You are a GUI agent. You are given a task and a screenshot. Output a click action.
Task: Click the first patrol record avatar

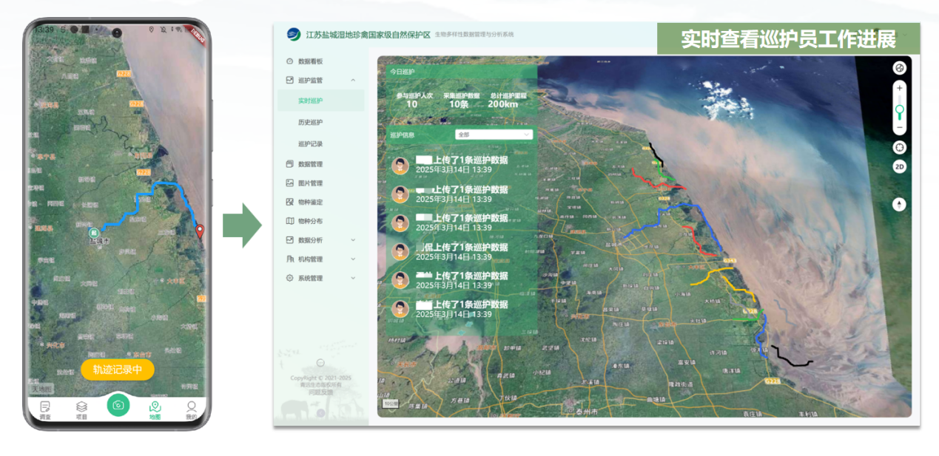400,166
